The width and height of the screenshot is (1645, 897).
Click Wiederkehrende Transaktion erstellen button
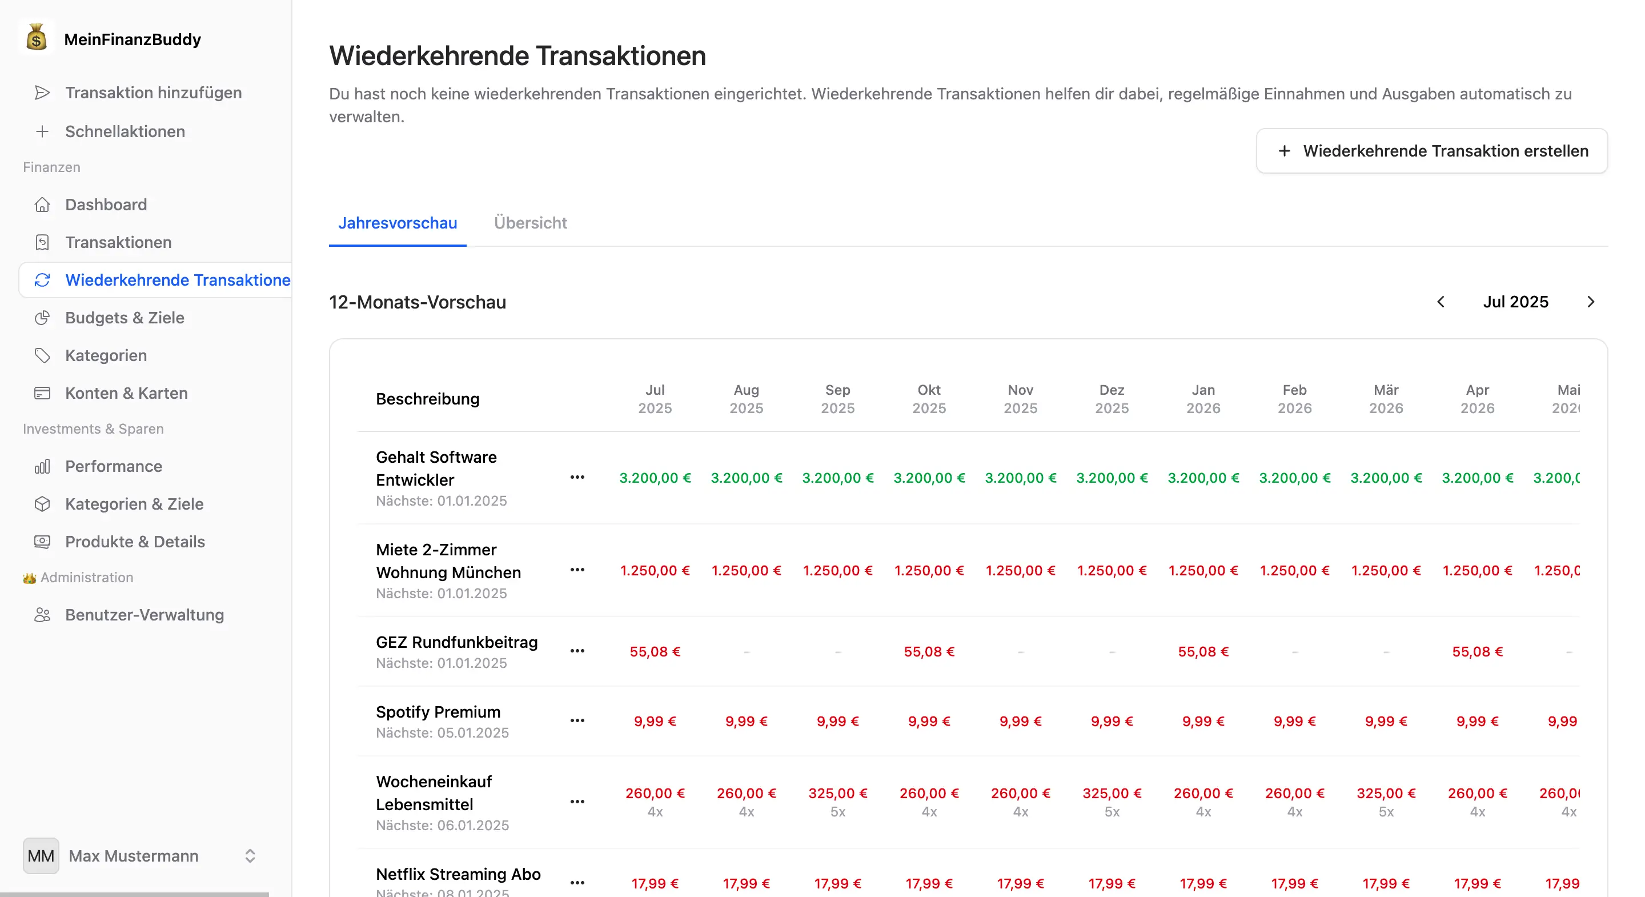1432,151
